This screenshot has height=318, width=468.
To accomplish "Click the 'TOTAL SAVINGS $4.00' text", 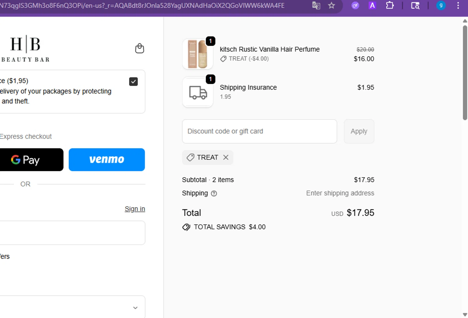I will [x=230, y=227].
